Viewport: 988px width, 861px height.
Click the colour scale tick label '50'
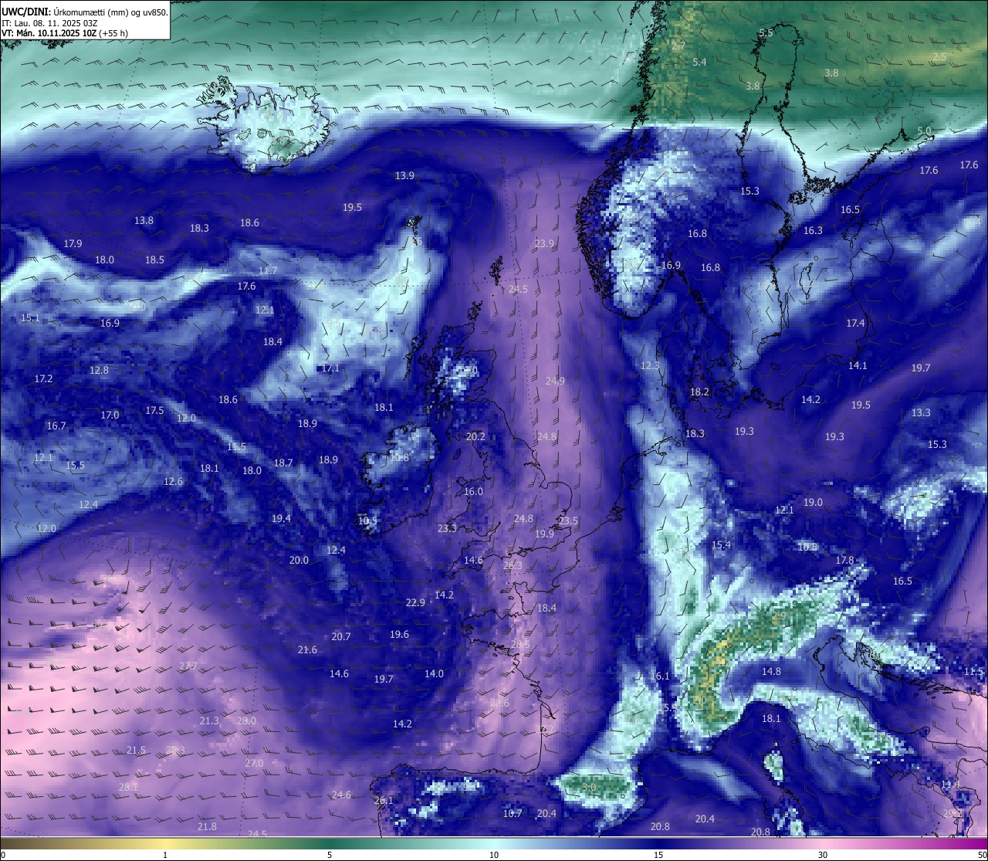pyautogui.click(x=982, y=855)
